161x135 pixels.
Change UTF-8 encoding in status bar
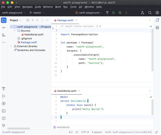pyautogui.click(x=85, y=132)
